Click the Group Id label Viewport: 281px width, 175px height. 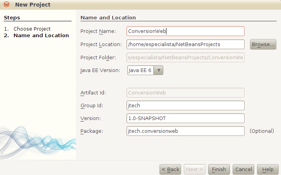pos(92,106)
